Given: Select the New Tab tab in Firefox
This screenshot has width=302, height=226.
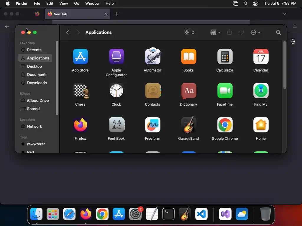Looking at the screenshot, I should point(78,14).
